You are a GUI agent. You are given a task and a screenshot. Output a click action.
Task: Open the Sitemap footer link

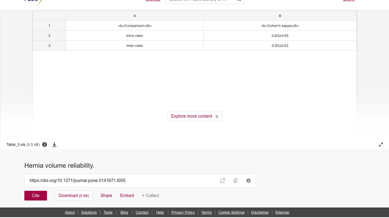tap(282, 213)
